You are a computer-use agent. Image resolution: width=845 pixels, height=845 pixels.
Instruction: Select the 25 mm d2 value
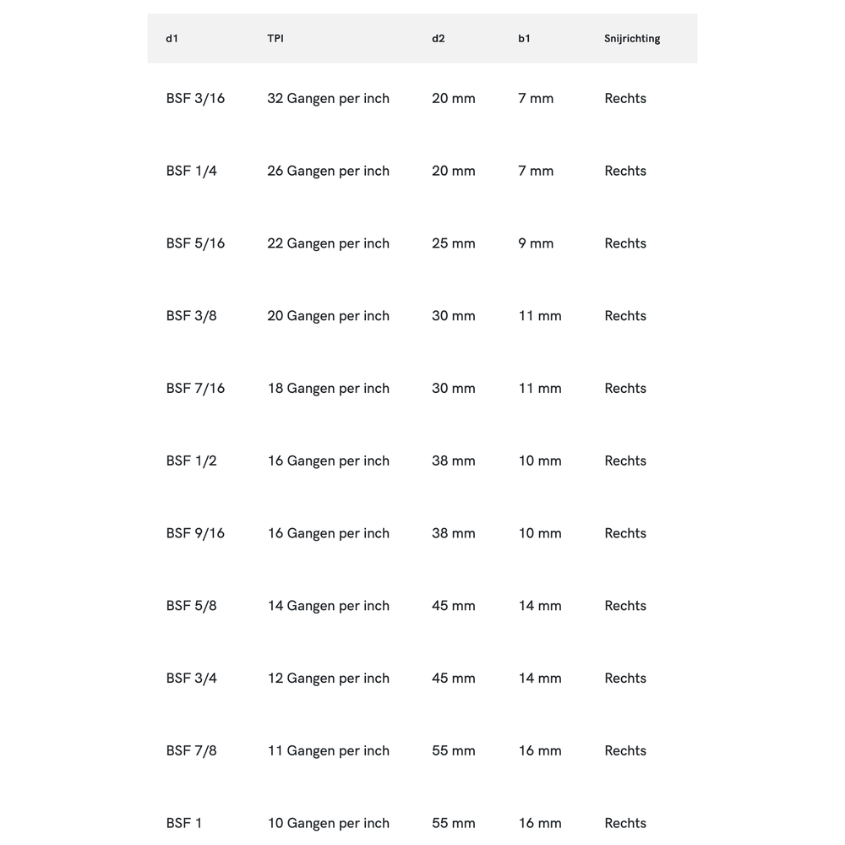click(454, 243)
